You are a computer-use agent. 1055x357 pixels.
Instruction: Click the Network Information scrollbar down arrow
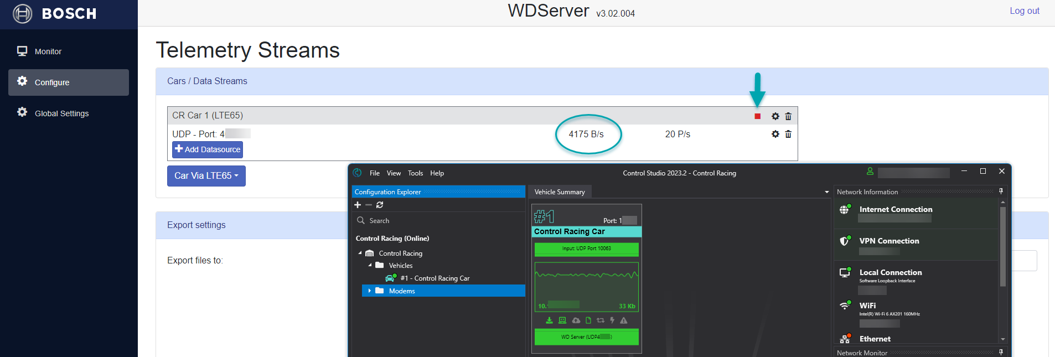1003,339
